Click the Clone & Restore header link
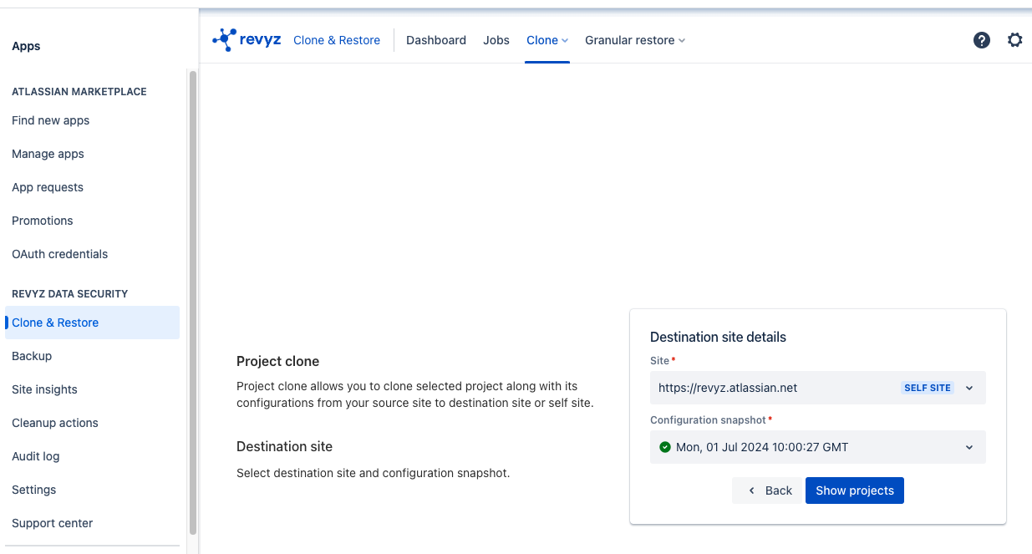 (x=337, y=40)
